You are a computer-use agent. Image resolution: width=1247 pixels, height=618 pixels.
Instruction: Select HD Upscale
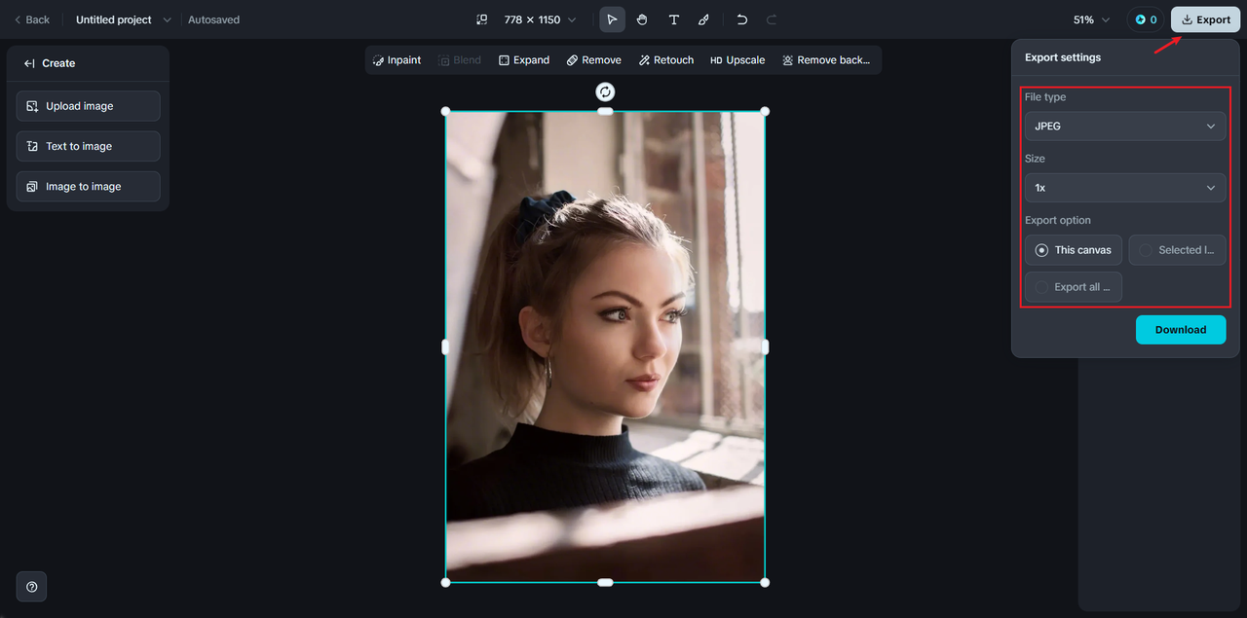tap(737, 60)
